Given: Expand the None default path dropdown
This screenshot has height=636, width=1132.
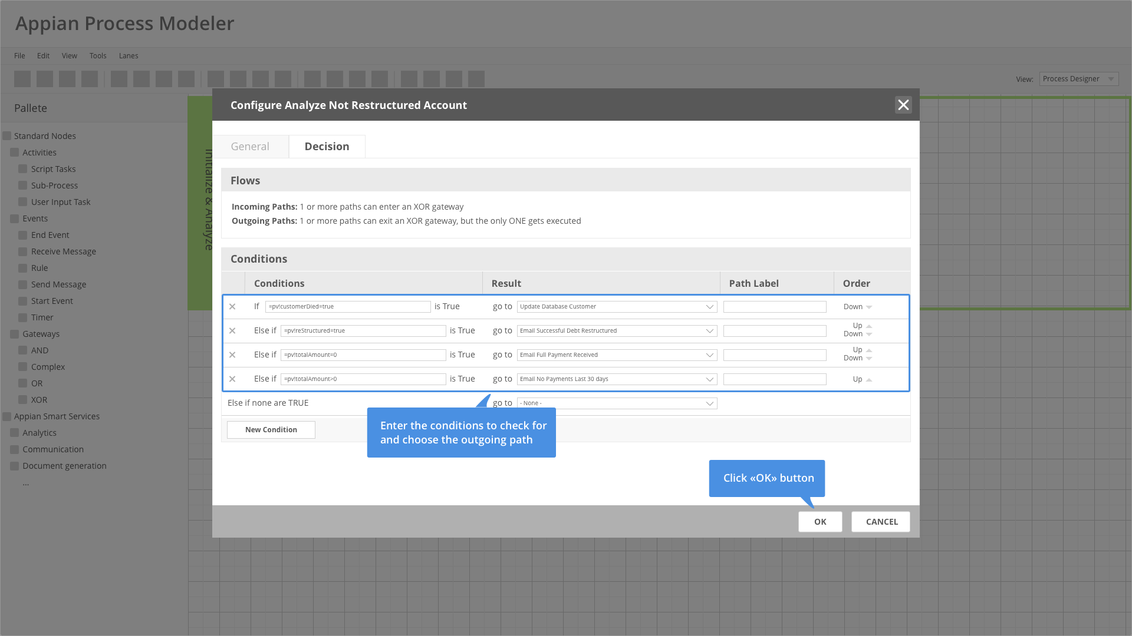Looking at the screenshot, I should click(x=617, y=403).
